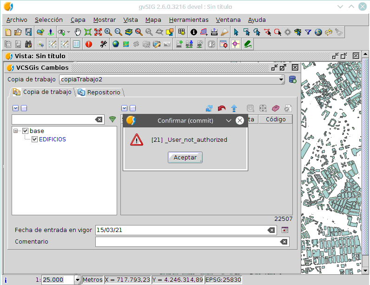Clear the Fecha de entrada en vigor field
The image size is (370, 285).
pos(271,230)
